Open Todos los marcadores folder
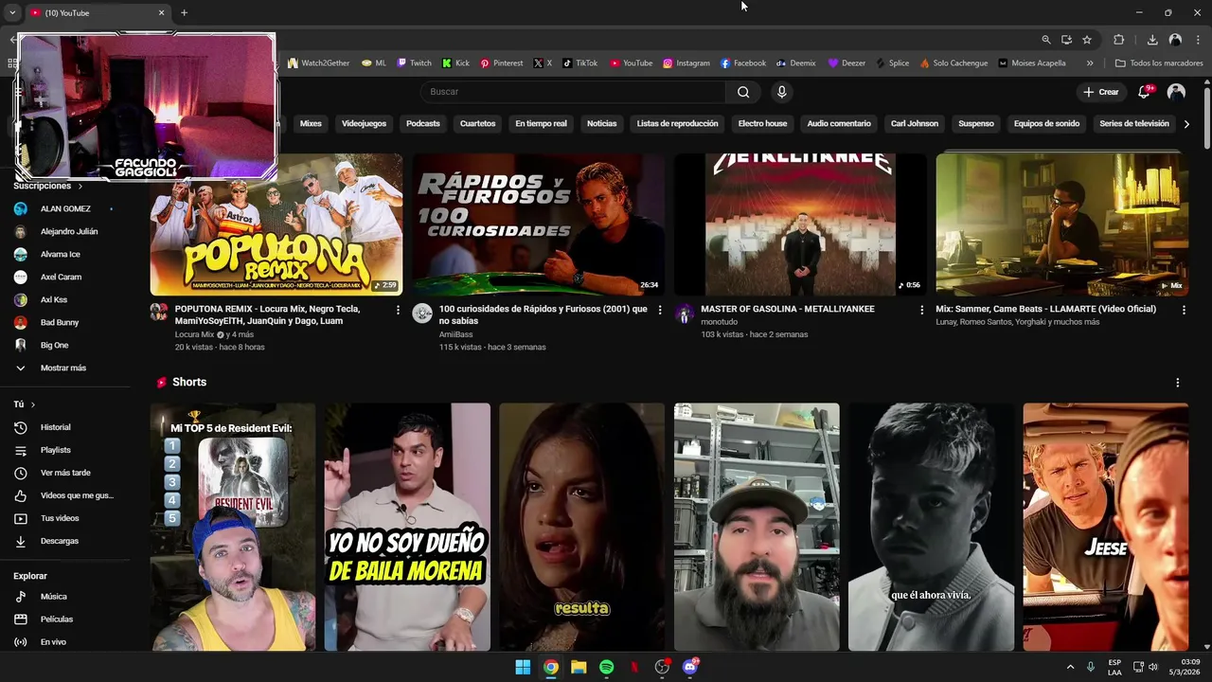The width and height of the screenshot is (1212, 682). (1159, 63)
